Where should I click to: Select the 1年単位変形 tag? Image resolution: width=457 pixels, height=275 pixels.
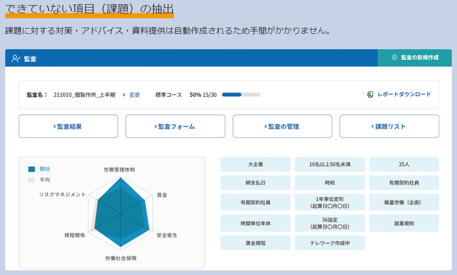(x=330, y=202)
